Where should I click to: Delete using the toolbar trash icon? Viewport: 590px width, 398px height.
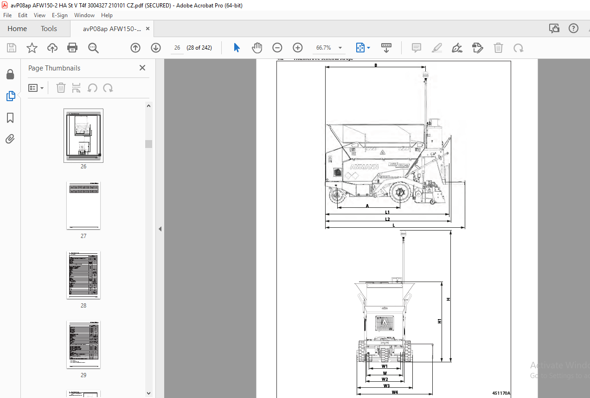point(498,48)
